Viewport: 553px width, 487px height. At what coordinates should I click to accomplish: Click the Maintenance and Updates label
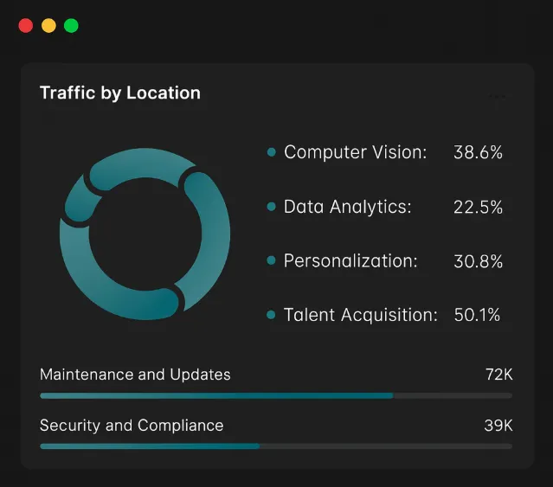(135, 375)
